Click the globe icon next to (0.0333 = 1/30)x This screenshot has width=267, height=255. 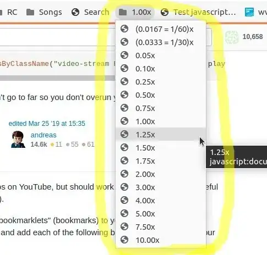tap(124, 42)
